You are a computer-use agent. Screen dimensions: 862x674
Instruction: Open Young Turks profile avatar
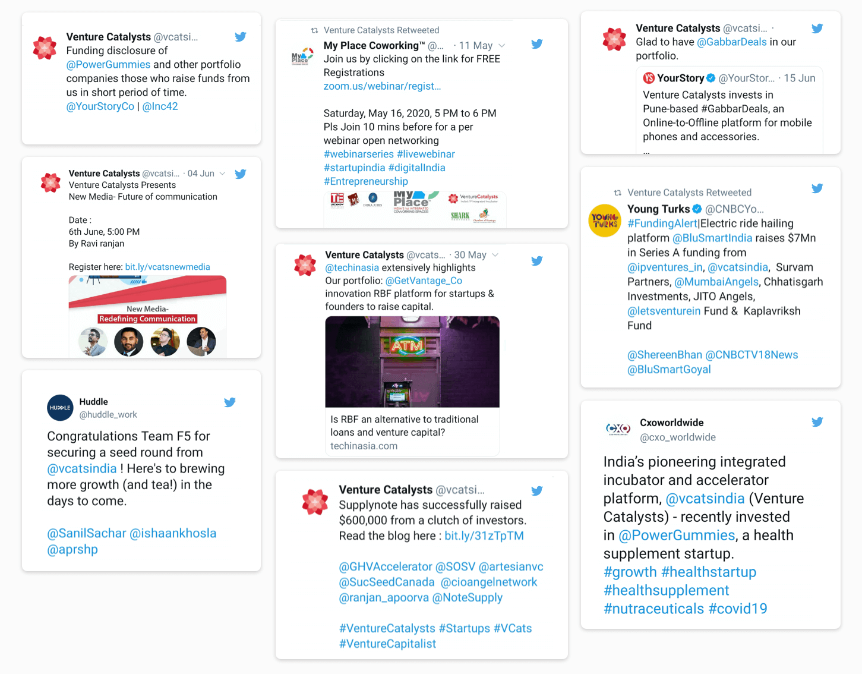coord(605,221)
